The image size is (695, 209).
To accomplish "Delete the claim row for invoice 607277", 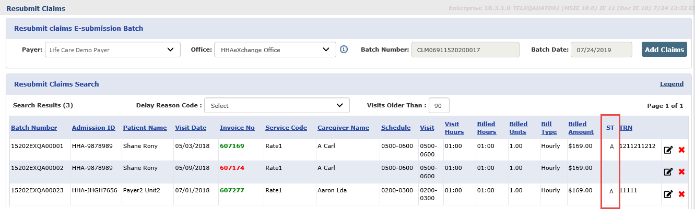I will click(681, 194).
